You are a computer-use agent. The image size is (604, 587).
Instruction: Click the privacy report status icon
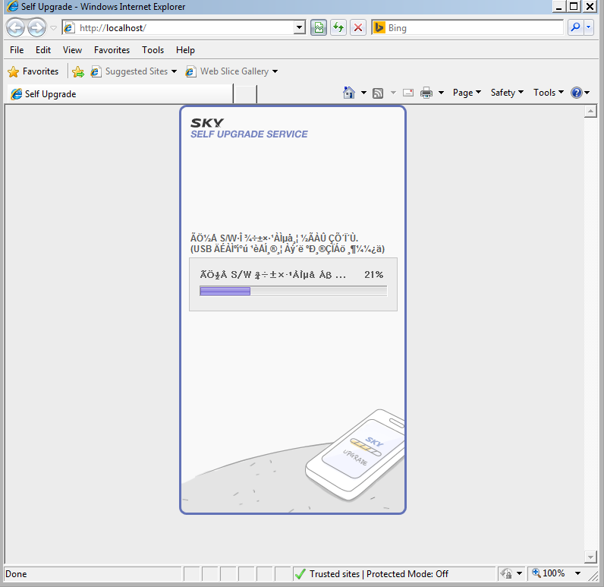click(506, 574)
